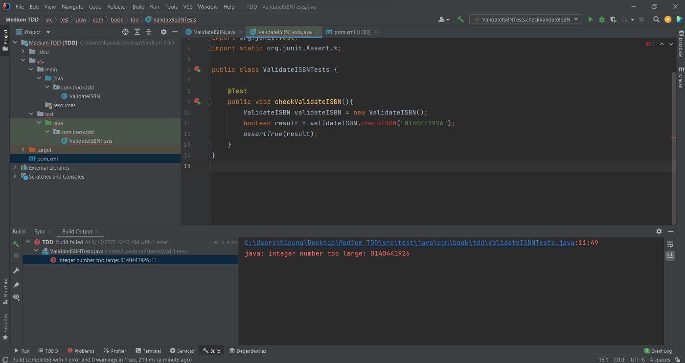Open the Refactor menu
This screenshot has height=363, width=685.
(x=117, y=7)
